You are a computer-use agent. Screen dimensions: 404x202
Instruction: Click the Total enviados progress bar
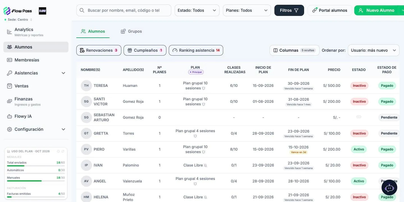pyautogui.click(x=36, y=166)
